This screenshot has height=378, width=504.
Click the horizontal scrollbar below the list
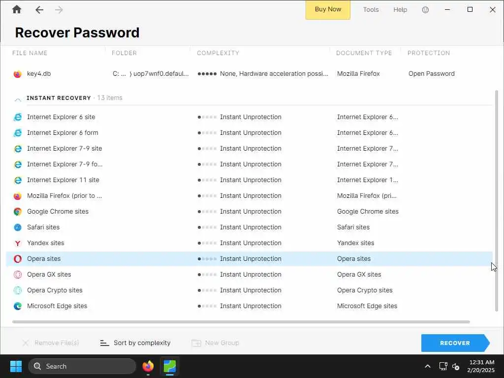pyautogui.click(x=241, y=322)
